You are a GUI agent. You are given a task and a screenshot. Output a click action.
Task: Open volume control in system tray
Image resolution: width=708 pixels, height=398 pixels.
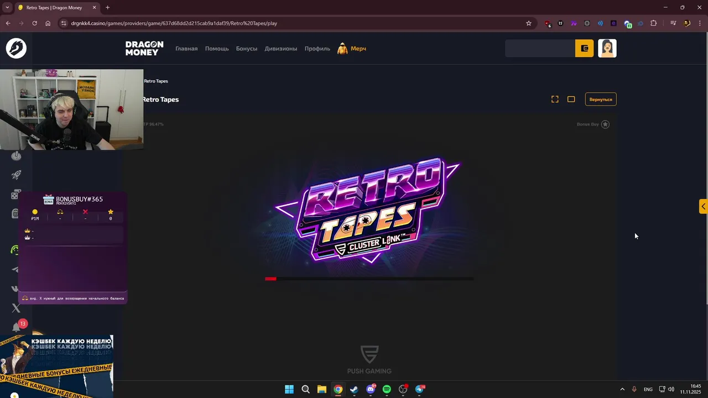point(671,389)
